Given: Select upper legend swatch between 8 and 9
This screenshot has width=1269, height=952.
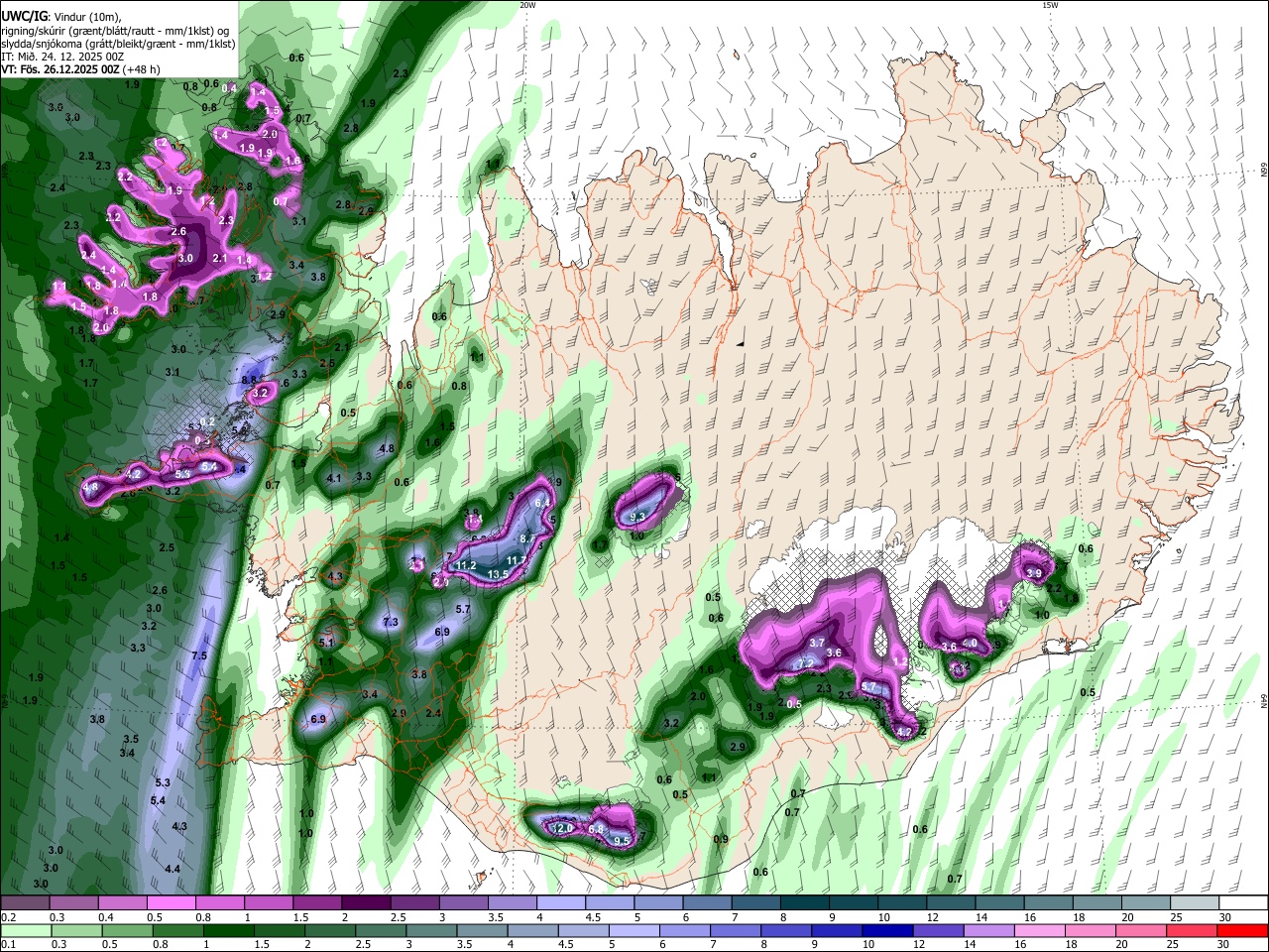Looking at the screenshot, I should click(x=805, y=903).
